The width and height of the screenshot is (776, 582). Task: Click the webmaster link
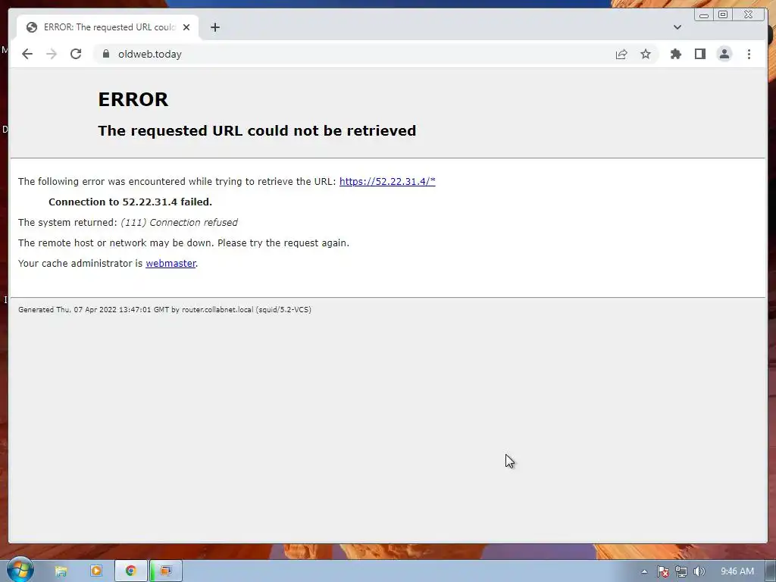[171, 263]
